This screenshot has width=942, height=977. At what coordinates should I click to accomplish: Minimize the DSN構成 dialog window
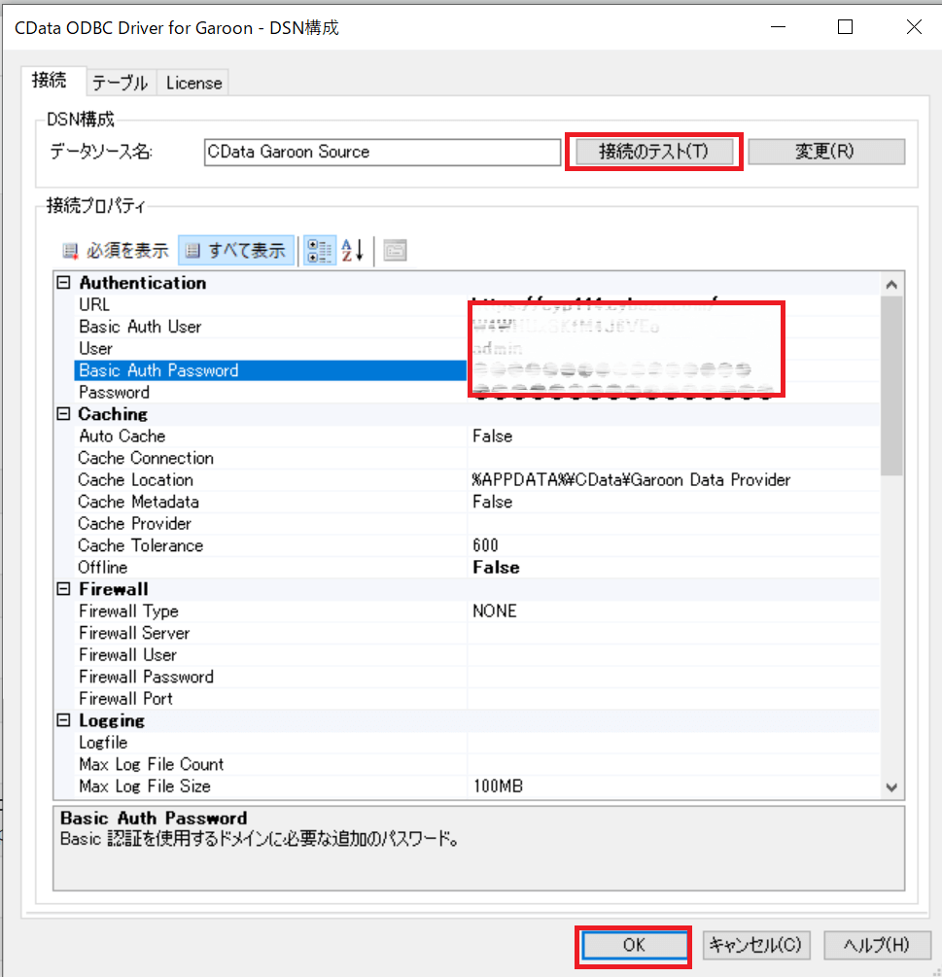point(778,27)
